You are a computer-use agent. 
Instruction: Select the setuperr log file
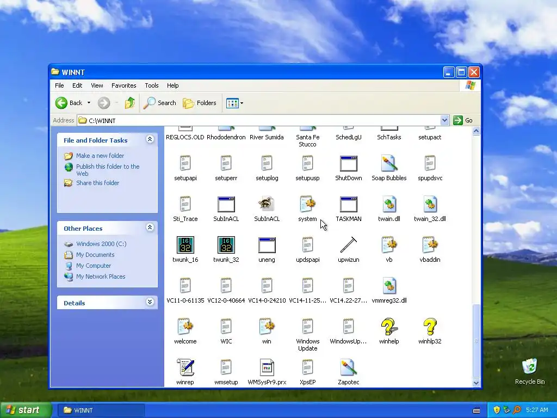[226, 163]
